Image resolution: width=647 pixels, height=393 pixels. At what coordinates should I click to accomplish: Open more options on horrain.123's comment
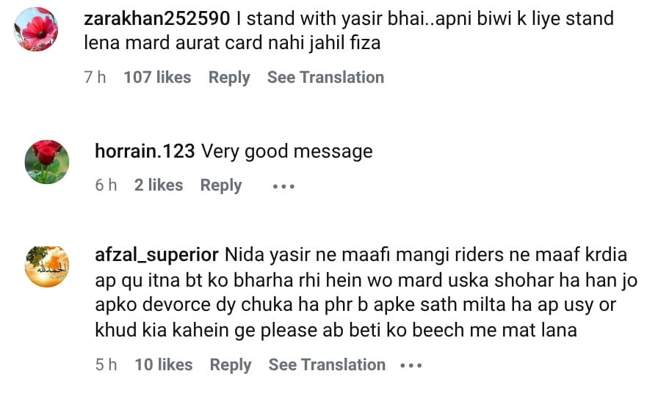(283, 186)
